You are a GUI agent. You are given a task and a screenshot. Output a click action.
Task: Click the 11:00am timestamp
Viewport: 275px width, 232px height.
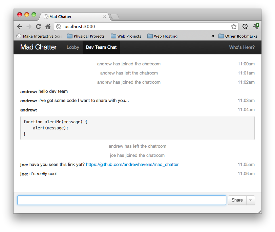point(246,64)
